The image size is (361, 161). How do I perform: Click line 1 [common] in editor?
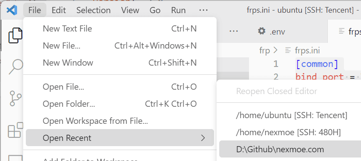(317, 64)
